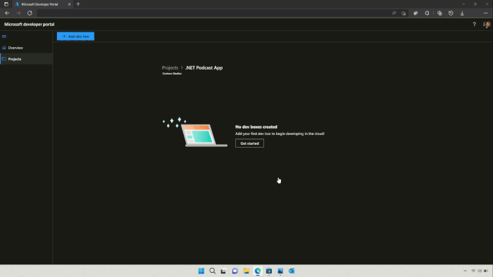Open browser downloads icon

point(462,13)
